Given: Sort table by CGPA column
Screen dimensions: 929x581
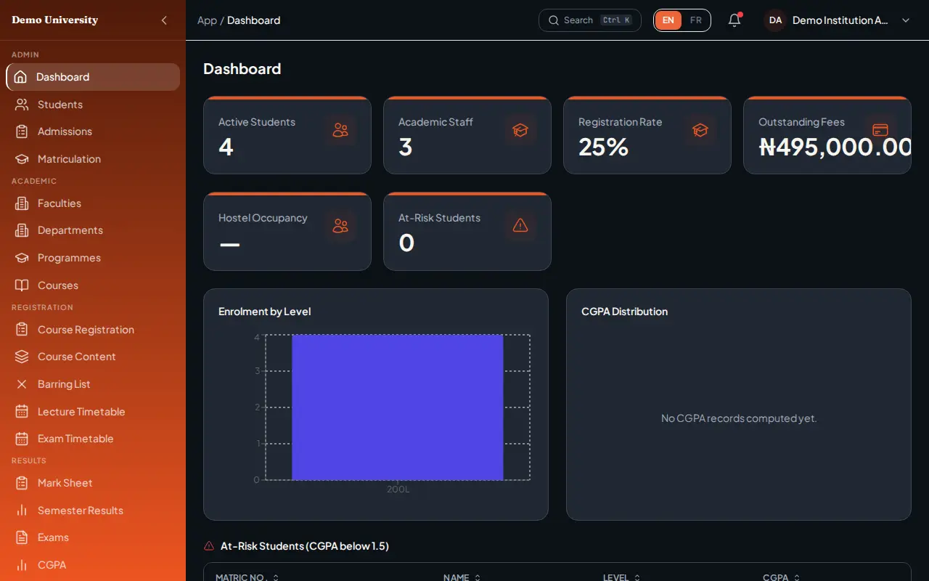Looking at the screenshot, I should (782, 577).
